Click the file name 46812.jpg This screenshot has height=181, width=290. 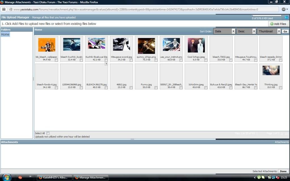(121, 85)
